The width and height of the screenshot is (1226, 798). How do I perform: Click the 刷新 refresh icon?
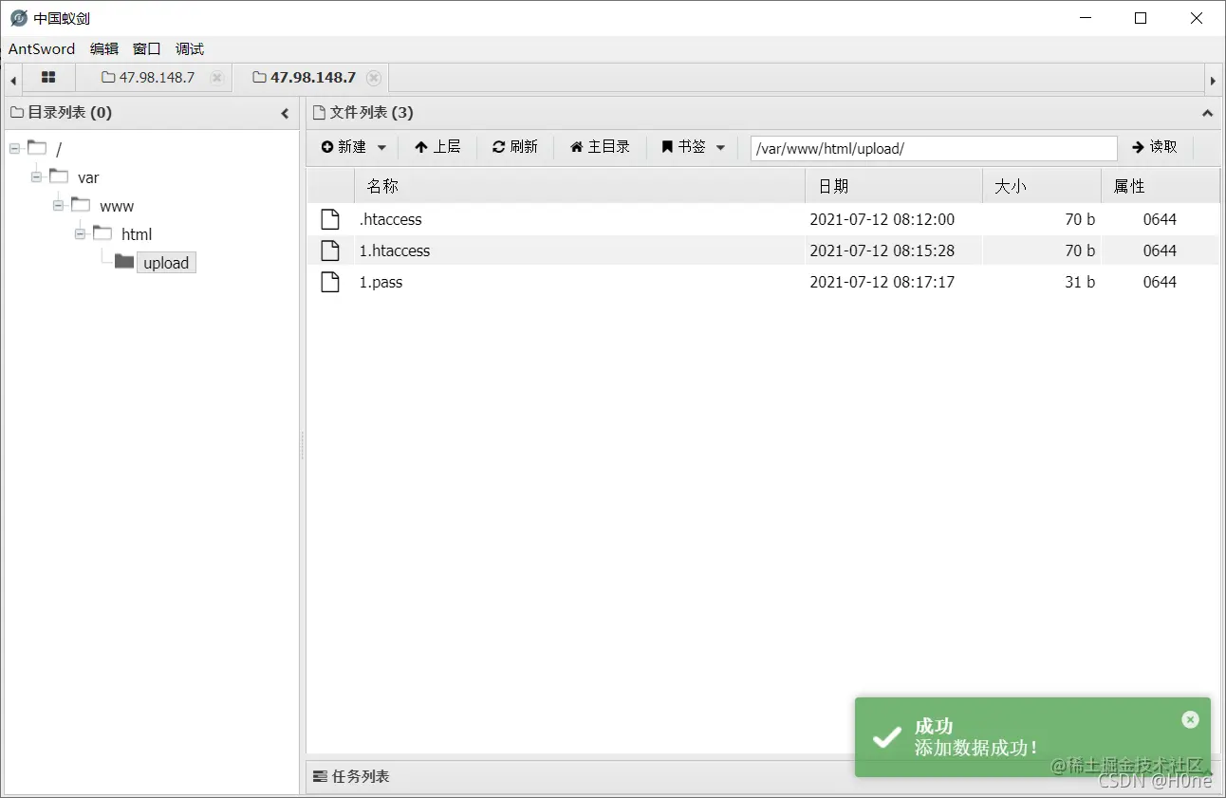point(498,147)
